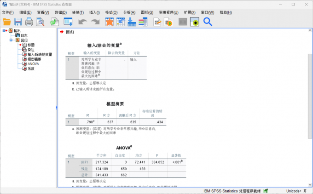
Task: Click adjusted R square .635 cell
Action: [128, 122]
